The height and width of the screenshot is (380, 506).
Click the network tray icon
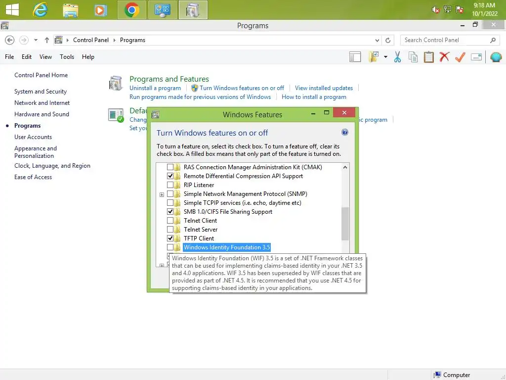tap(448, 9)
